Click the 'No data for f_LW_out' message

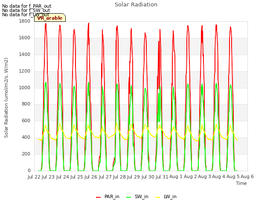pyautogui.click(x=26, y=15)
